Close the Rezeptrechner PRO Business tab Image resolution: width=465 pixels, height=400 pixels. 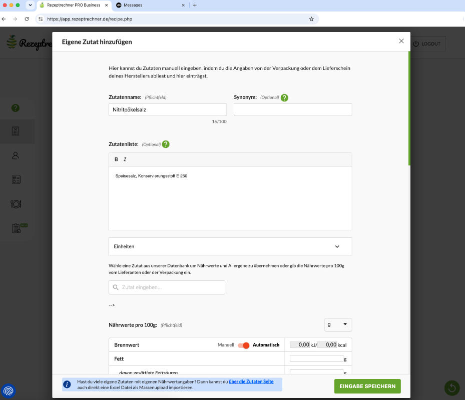pos(107,5)
